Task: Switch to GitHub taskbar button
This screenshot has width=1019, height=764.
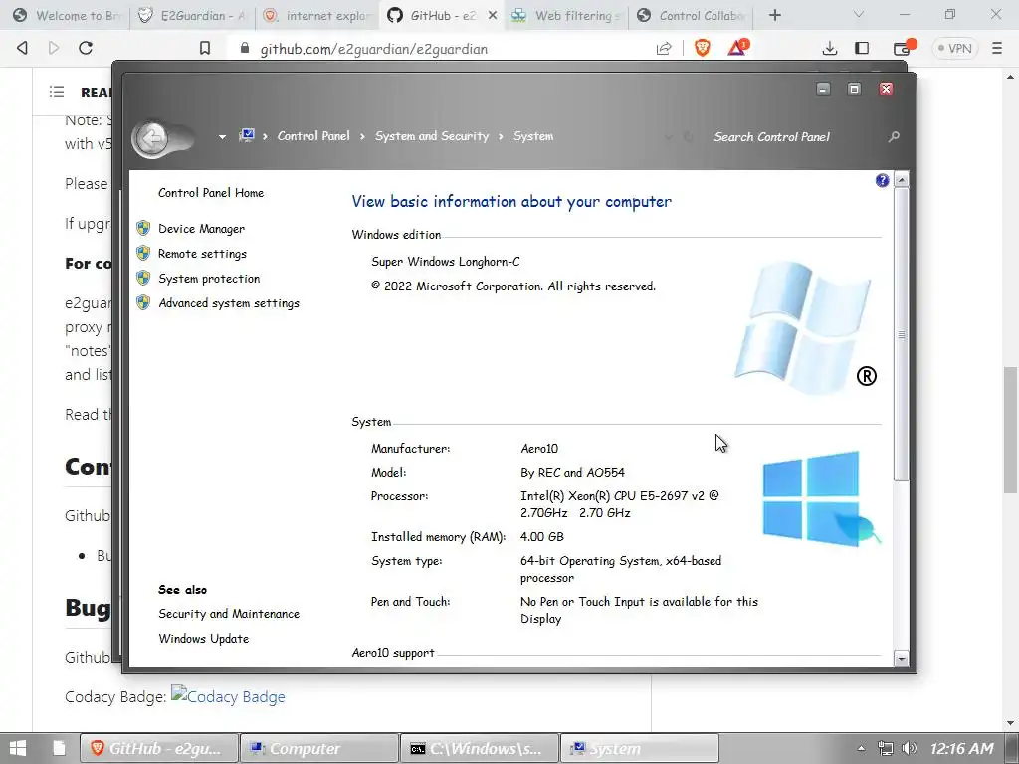Action: pyautogui.click(x=158, y=748)
